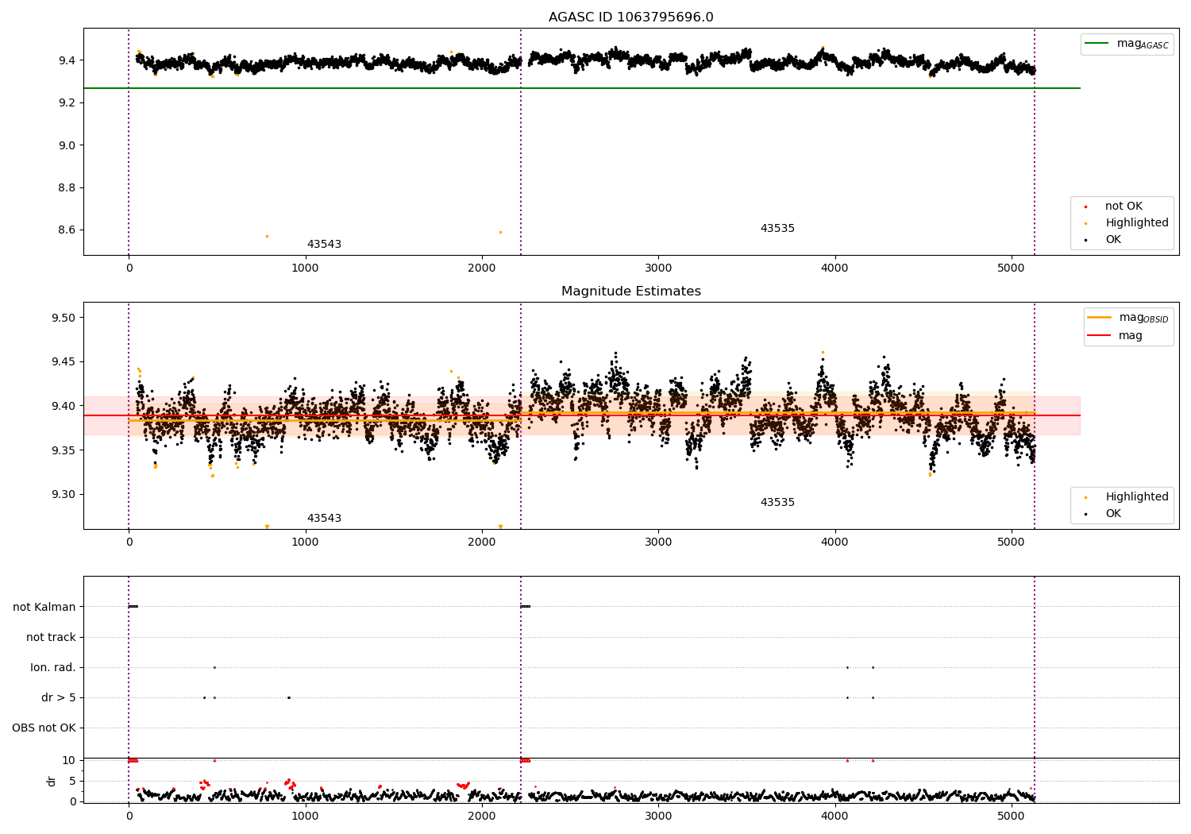Select "Highlighted" legend entry in middle plot
Image resolution: width=1191 pixels, height=834 pixels.
click(x=1125, y=497)
